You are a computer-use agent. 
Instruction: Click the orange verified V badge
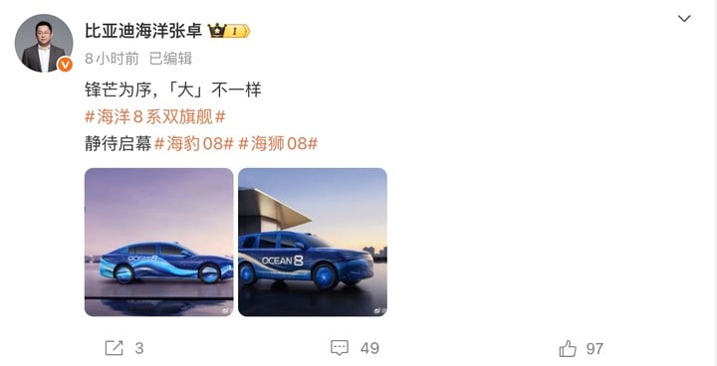pos(65,65)
